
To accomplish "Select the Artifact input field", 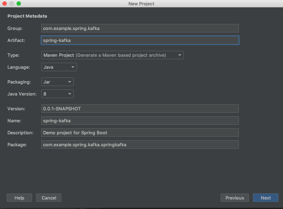I will 140,40.
